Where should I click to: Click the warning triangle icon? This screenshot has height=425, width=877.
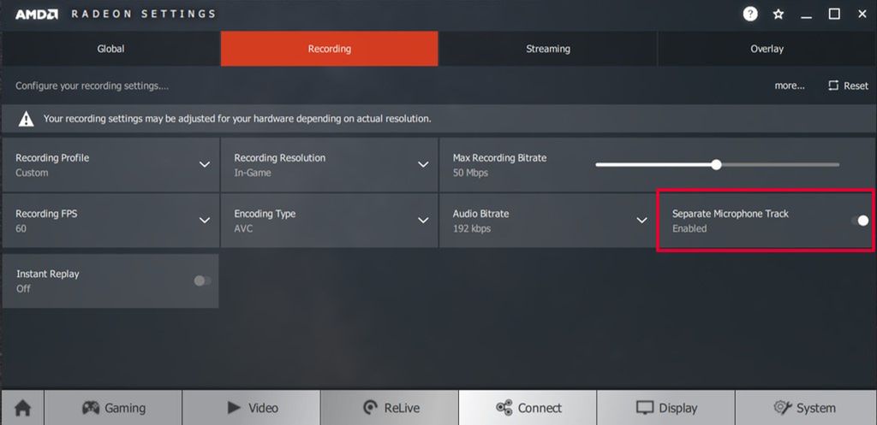[x=26, y=119]
